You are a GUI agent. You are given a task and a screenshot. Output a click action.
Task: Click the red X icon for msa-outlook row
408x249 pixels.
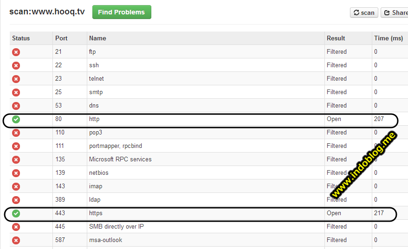pos(16,241)
